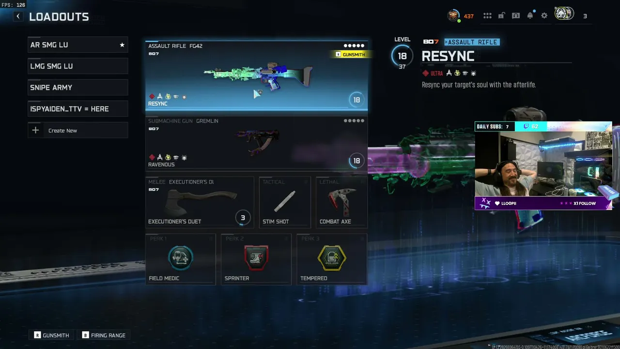Click the Create New label
This screenshot has width=620, height=349.
coord(62,130)
